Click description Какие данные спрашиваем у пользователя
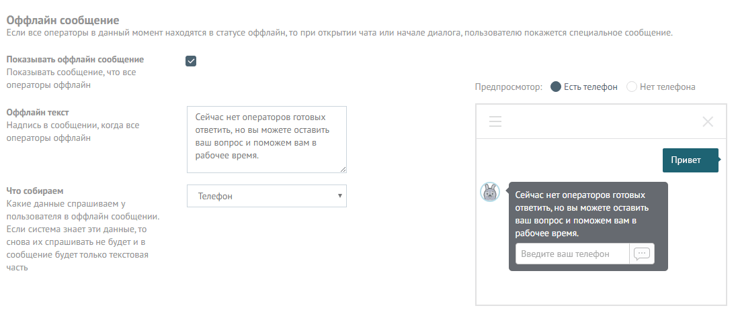This screenshot has width=738, height=314. [83, 235]
